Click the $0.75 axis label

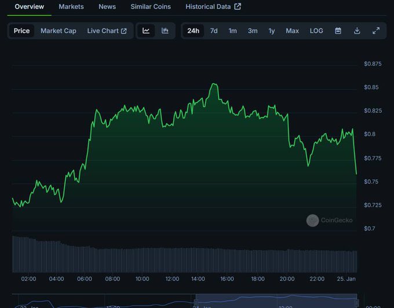pyautogui.click(x=371, y=181)
